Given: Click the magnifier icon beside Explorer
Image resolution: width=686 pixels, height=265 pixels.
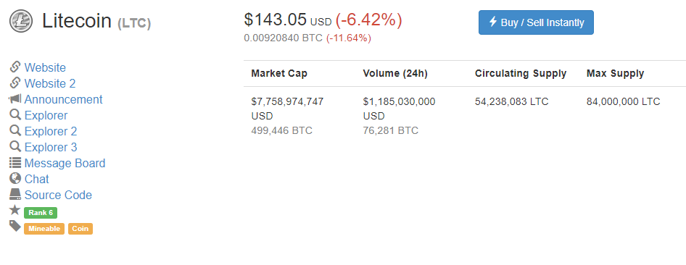Looking at the screenshot, I should (x=15, y=115).
